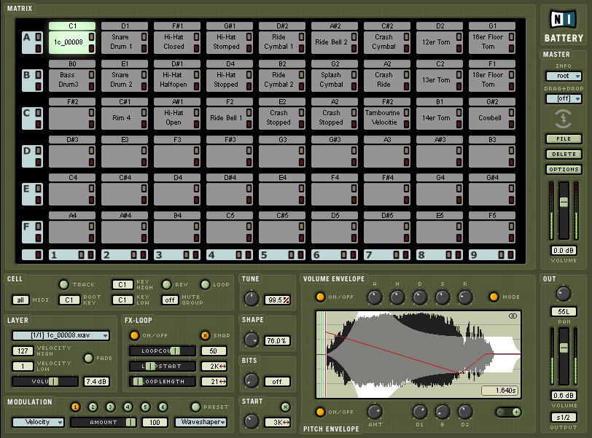Toggle Pitch Envelope On/Off

pos(320,412)
